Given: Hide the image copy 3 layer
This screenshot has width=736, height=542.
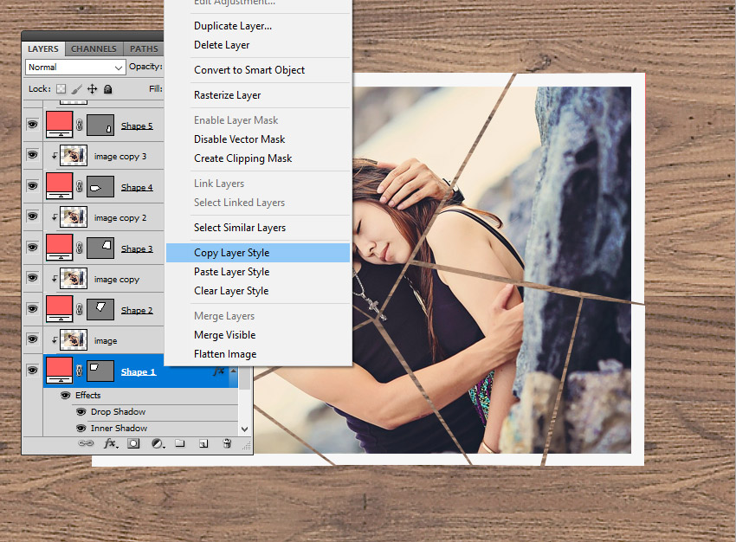Looking at the screenshot, I should pyautogui.click(x=33, y=156).
